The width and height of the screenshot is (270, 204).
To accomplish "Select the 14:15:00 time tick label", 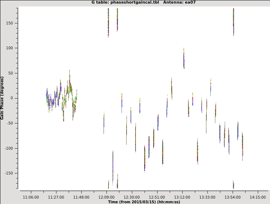I will [x=258, y=197].
